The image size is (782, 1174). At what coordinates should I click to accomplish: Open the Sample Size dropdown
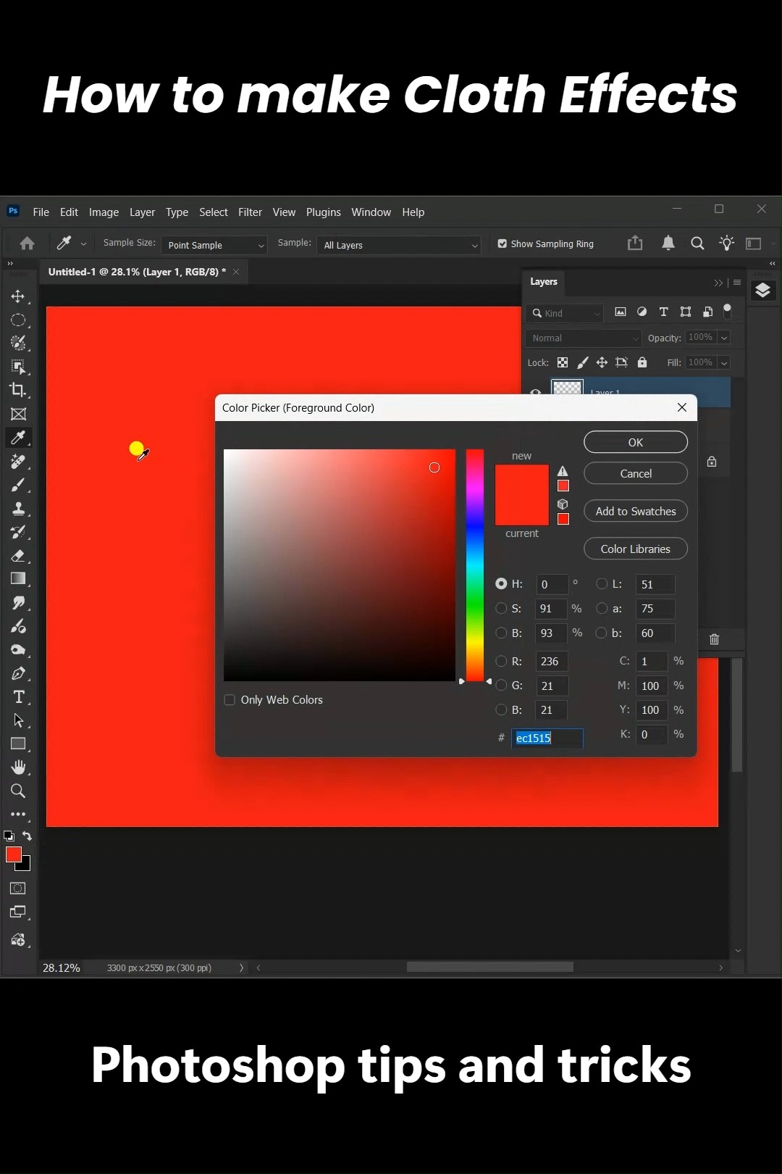214,245
